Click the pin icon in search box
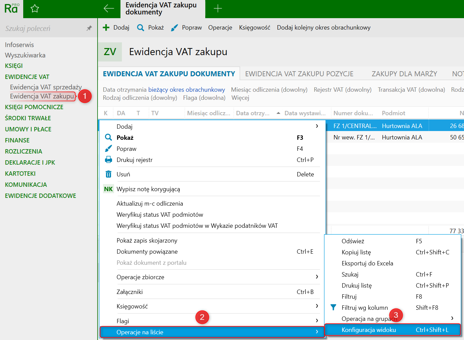 click(x=89, y=28)
